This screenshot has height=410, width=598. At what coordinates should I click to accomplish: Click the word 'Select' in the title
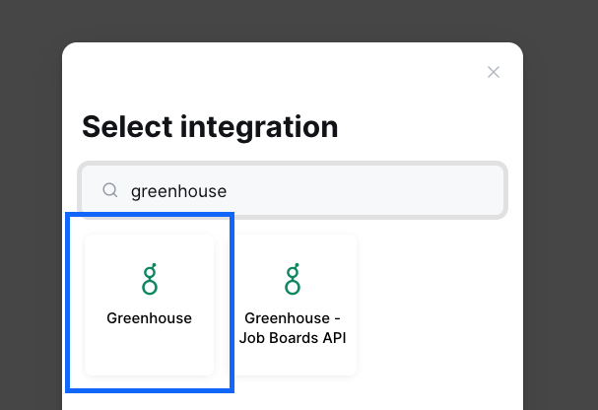[x=127, y=127]
